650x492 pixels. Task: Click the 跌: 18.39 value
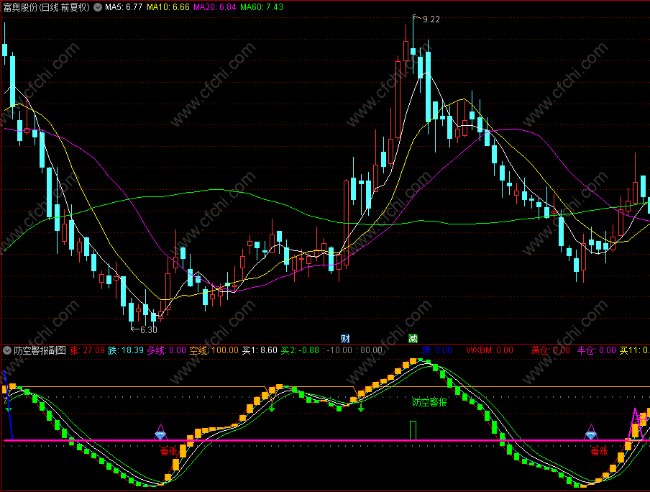(126, 350)
